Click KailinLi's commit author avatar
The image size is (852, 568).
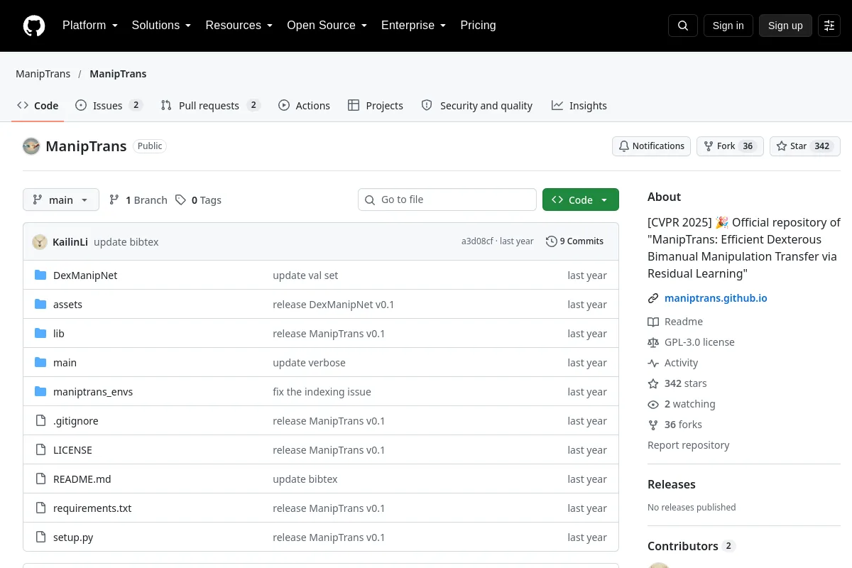(x=40, y=241)
